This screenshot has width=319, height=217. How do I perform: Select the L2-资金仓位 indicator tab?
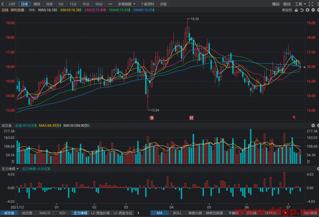123,213
